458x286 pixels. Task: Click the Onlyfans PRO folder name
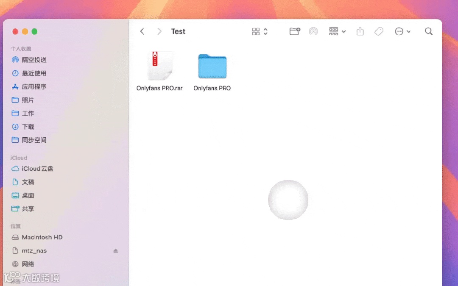(x=212, y=88)
